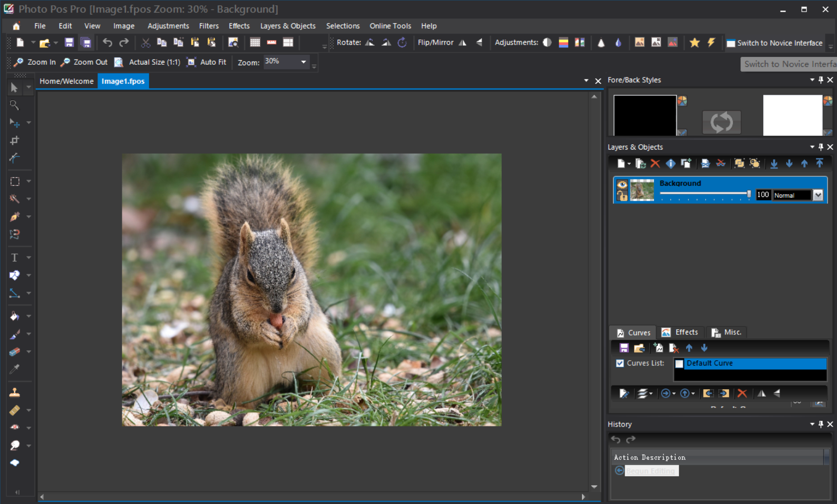Expand the rectangular selection tool options arrow
Image resolution: width=837 pixels, height=504 pixels.
[29, 181]
